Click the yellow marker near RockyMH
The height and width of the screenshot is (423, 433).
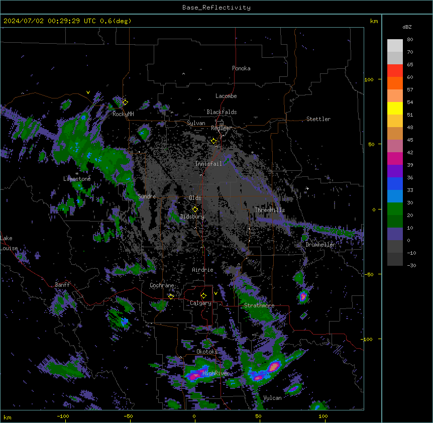tap(125, 102)
